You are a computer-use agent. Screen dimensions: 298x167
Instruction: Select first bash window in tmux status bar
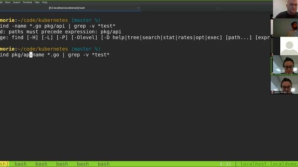pos(20,164)
